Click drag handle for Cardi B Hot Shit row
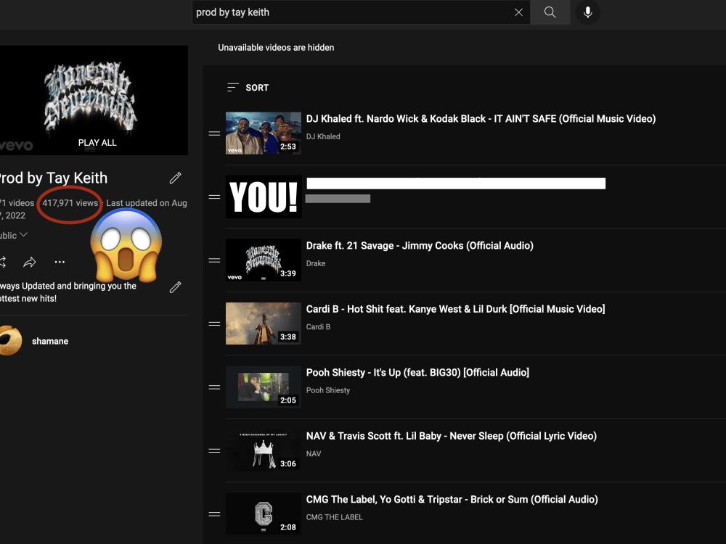The width and height of the screenshot is (726, 544). [x=214, y=323]
